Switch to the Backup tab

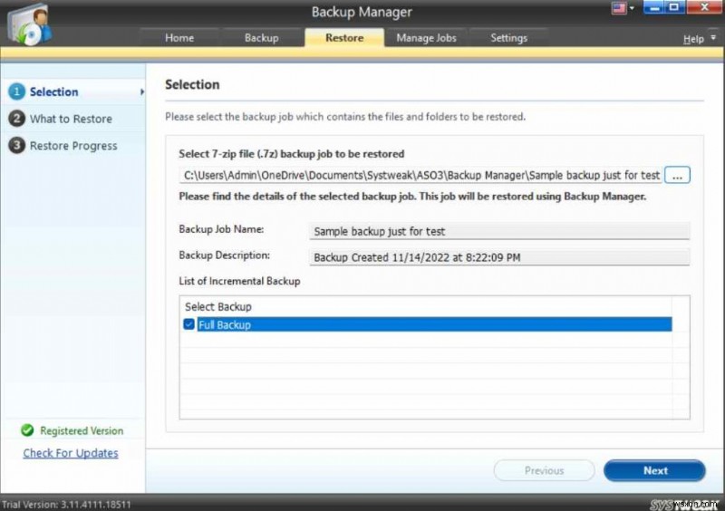(x=262, y=38)
